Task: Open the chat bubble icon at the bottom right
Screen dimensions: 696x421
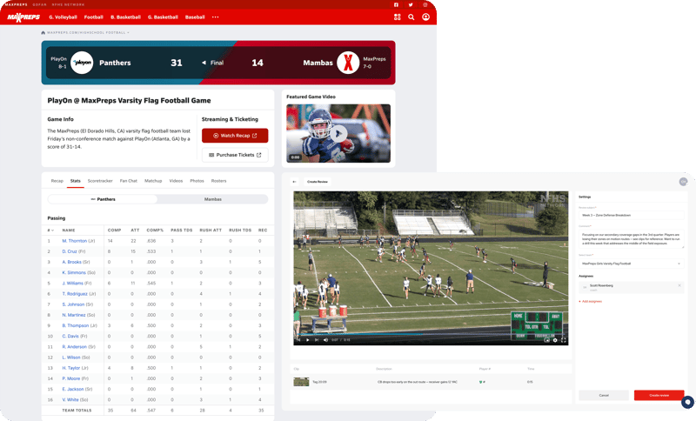Action: coord(687,402)
